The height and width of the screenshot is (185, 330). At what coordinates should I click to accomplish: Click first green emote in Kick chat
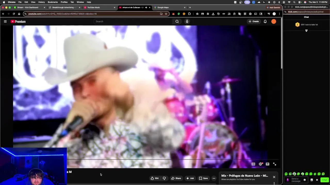[286, 174]
